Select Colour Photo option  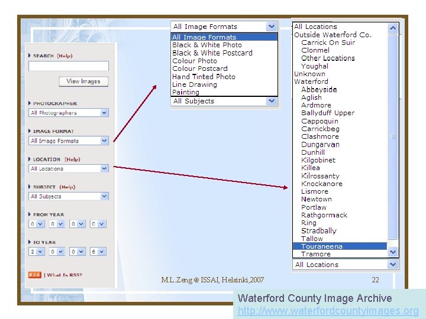[224, 61]
